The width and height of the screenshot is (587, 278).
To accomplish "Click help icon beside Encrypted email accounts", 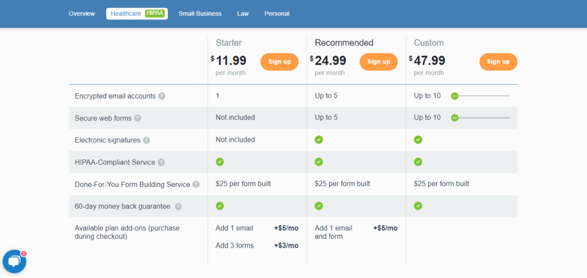I will point(162,96).
